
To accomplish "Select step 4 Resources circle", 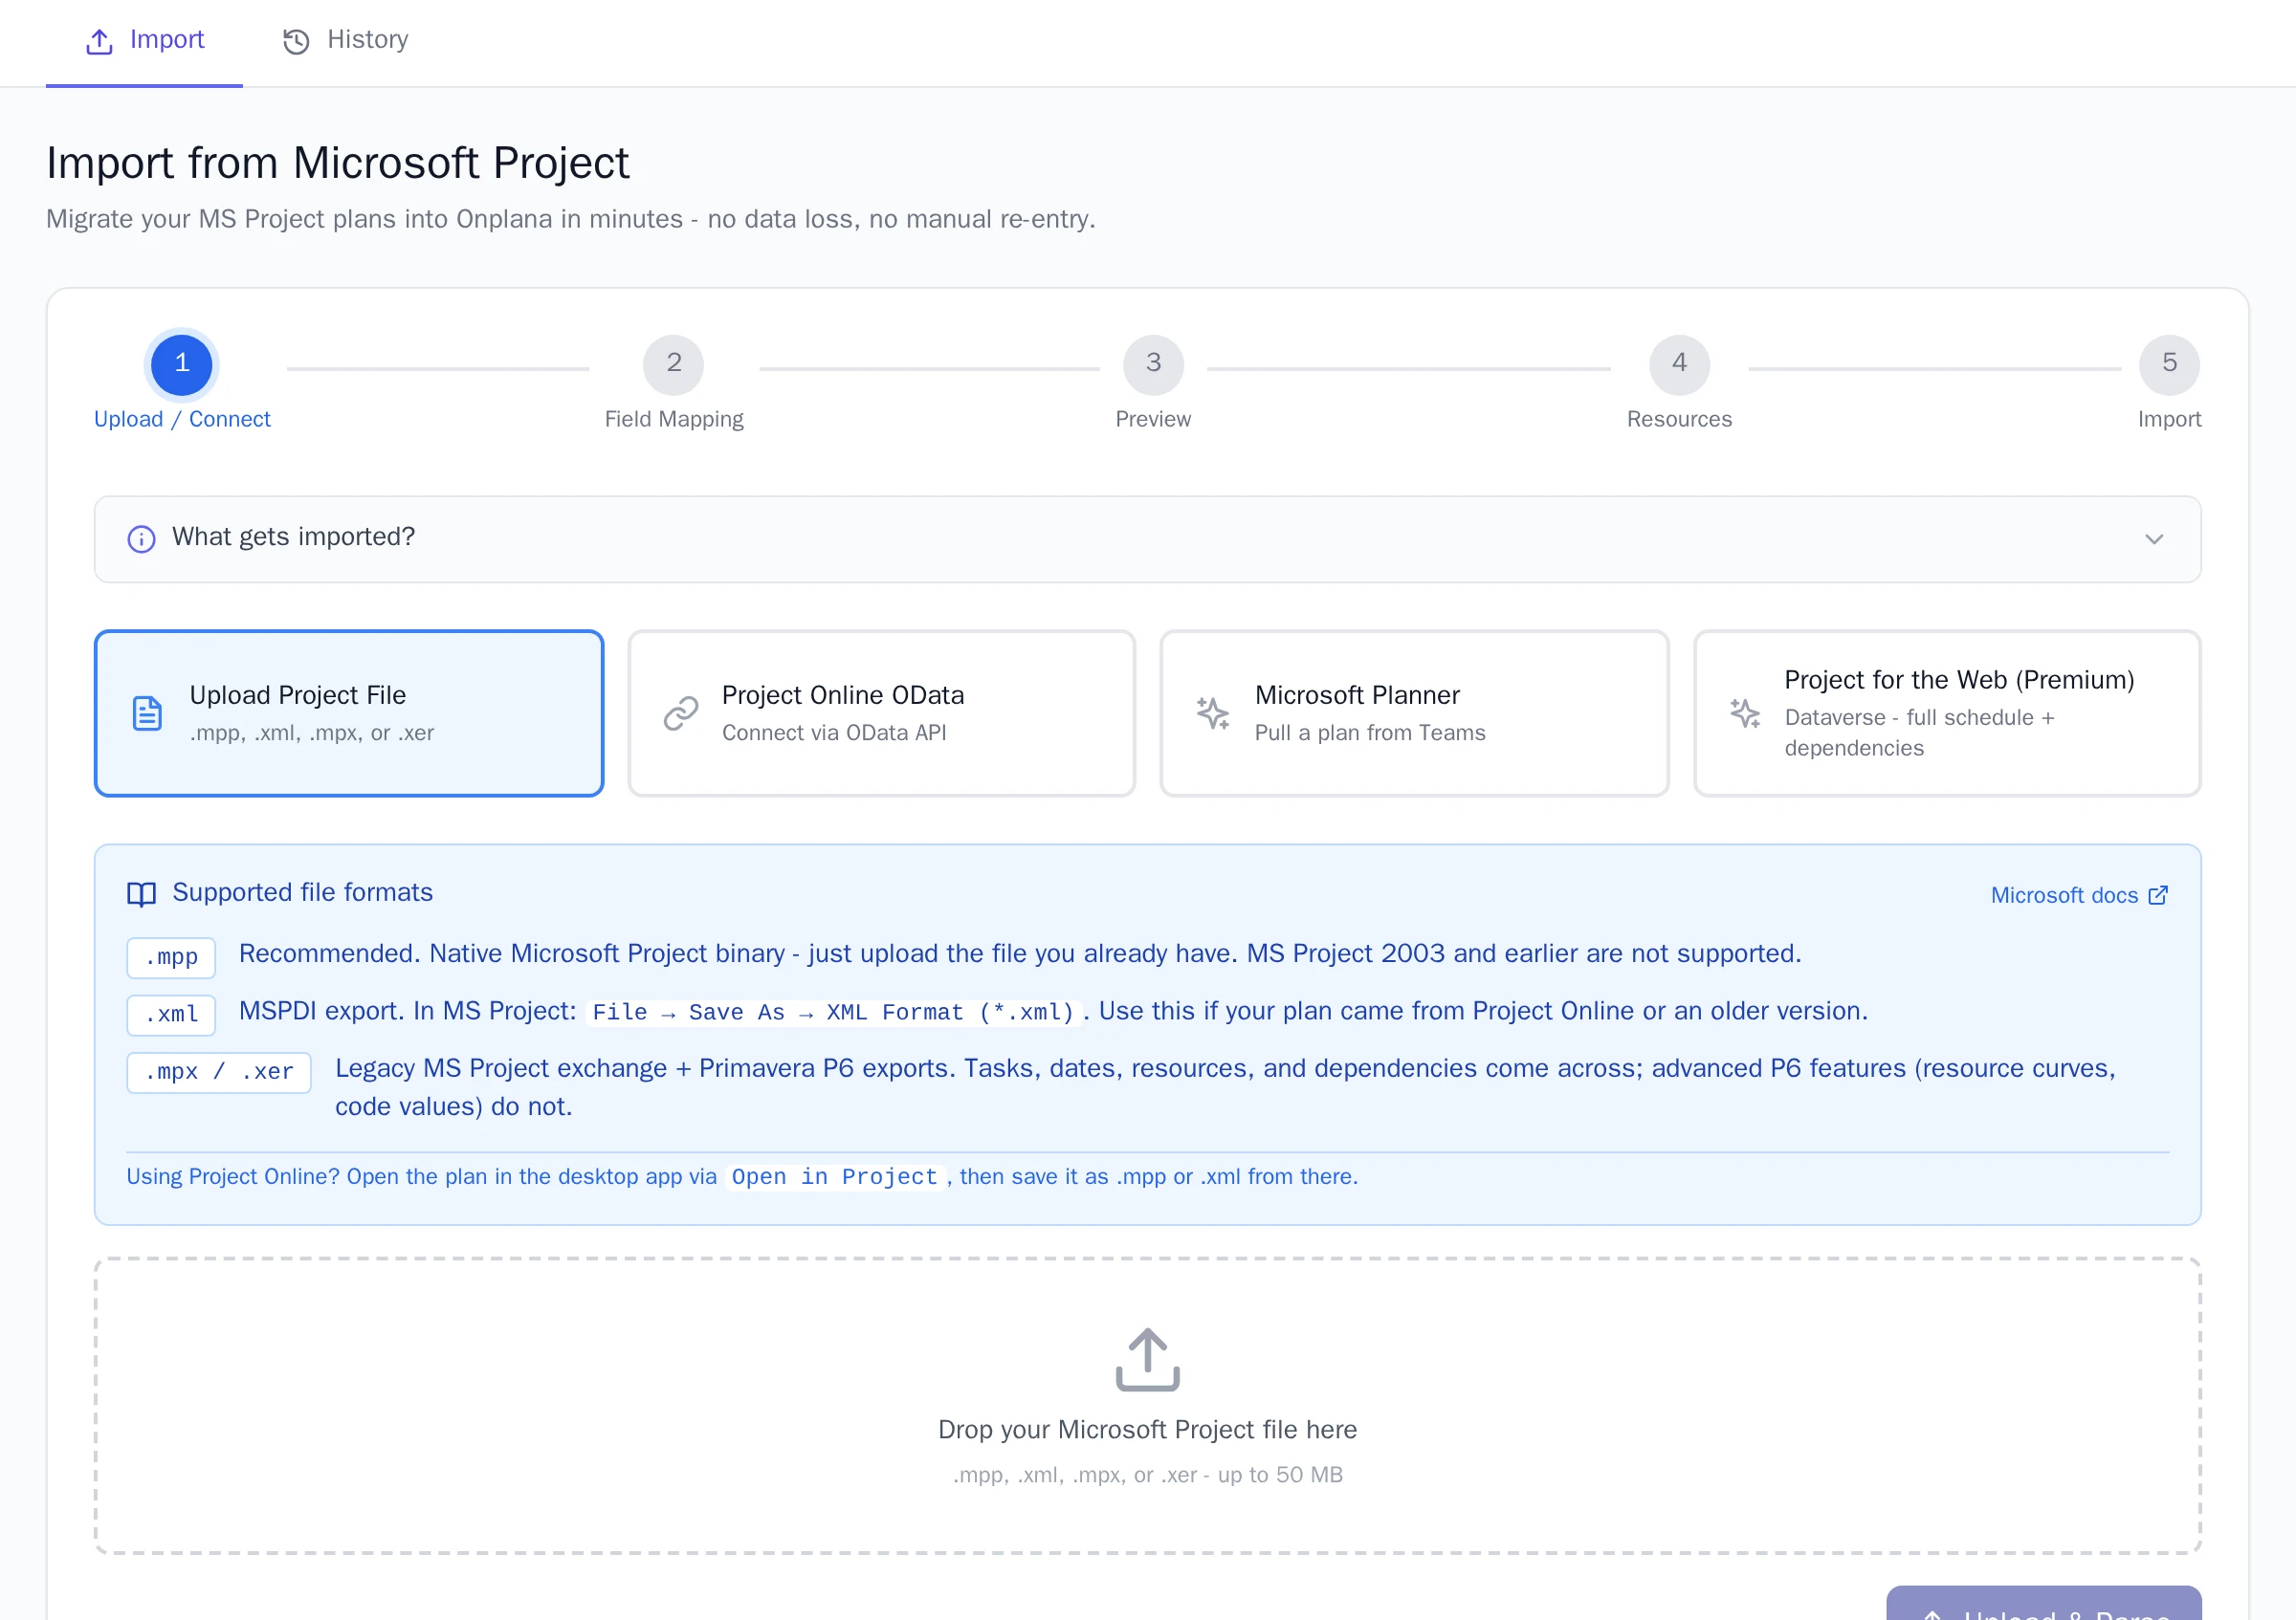I will coord(1679,363).
